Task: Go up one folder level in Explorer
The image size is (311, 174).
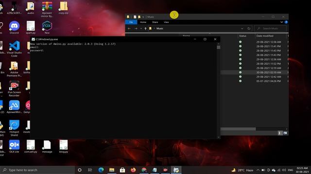Action: (x=145, y=29)
